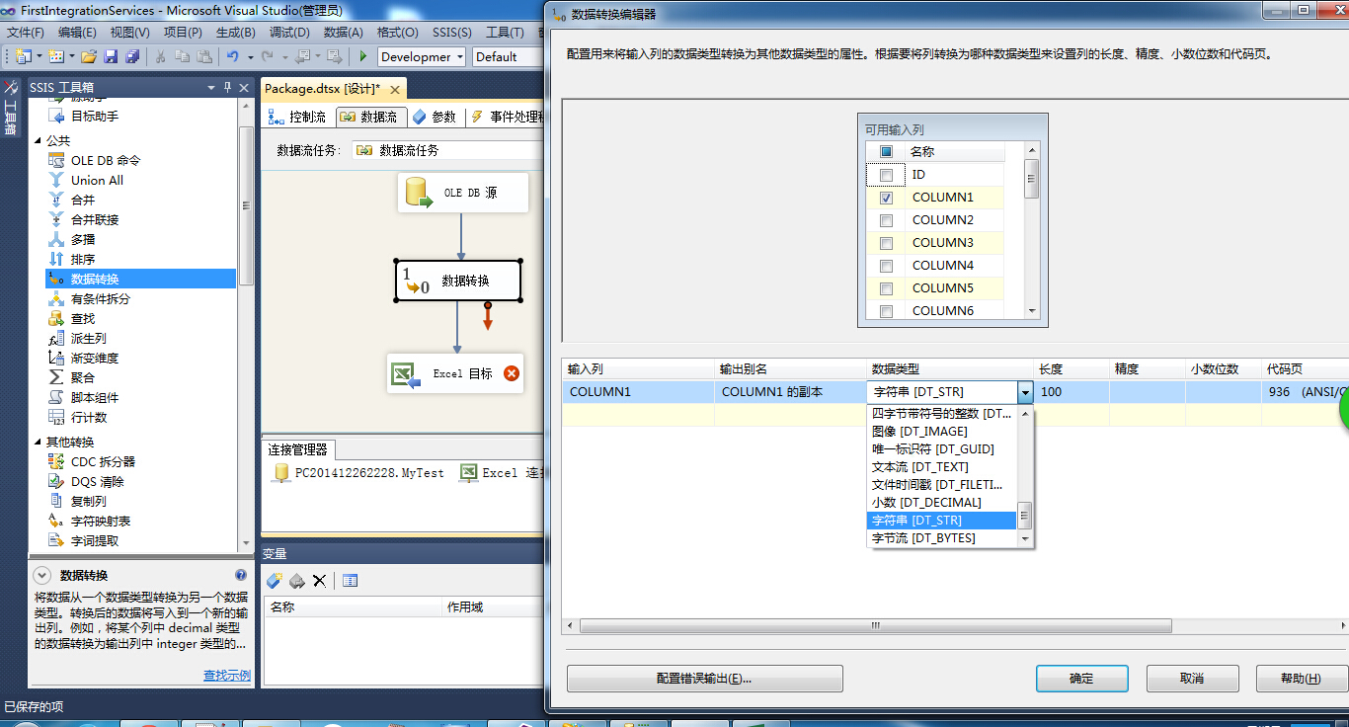The width and height of the screenshot is (1349, 727).
Task: Open the 文件(F) menu
Action: (26, 32)
